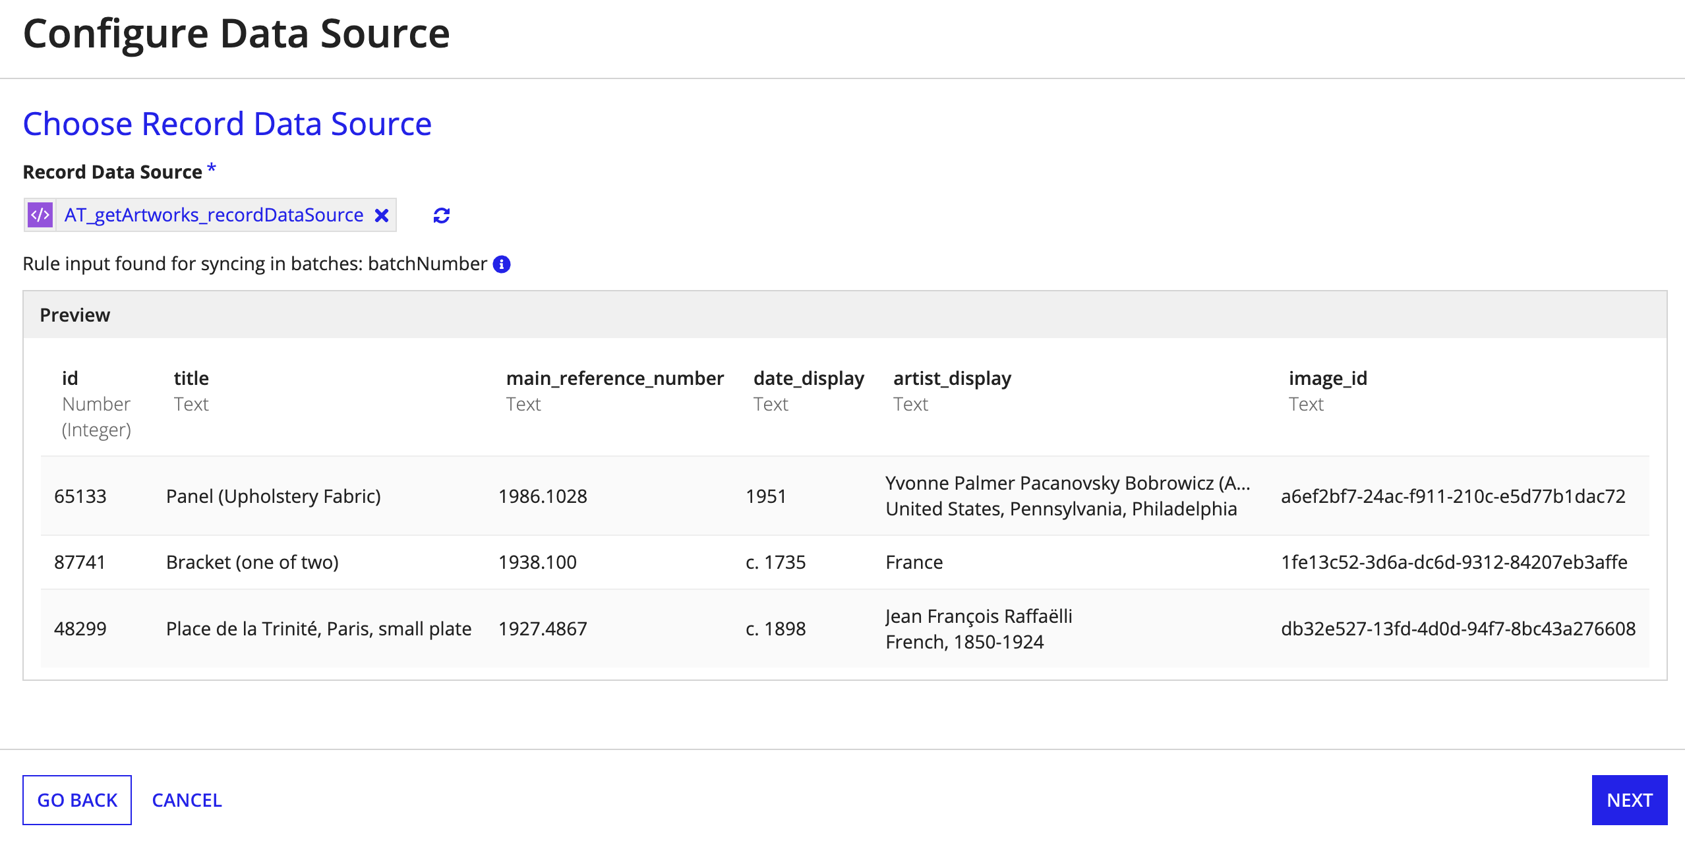Screen dimensions: 1685x841
Task: Click image id 1fe13c52-3d6a-dc6d-9312-84207eb3affe
Action: point(1454,562)
